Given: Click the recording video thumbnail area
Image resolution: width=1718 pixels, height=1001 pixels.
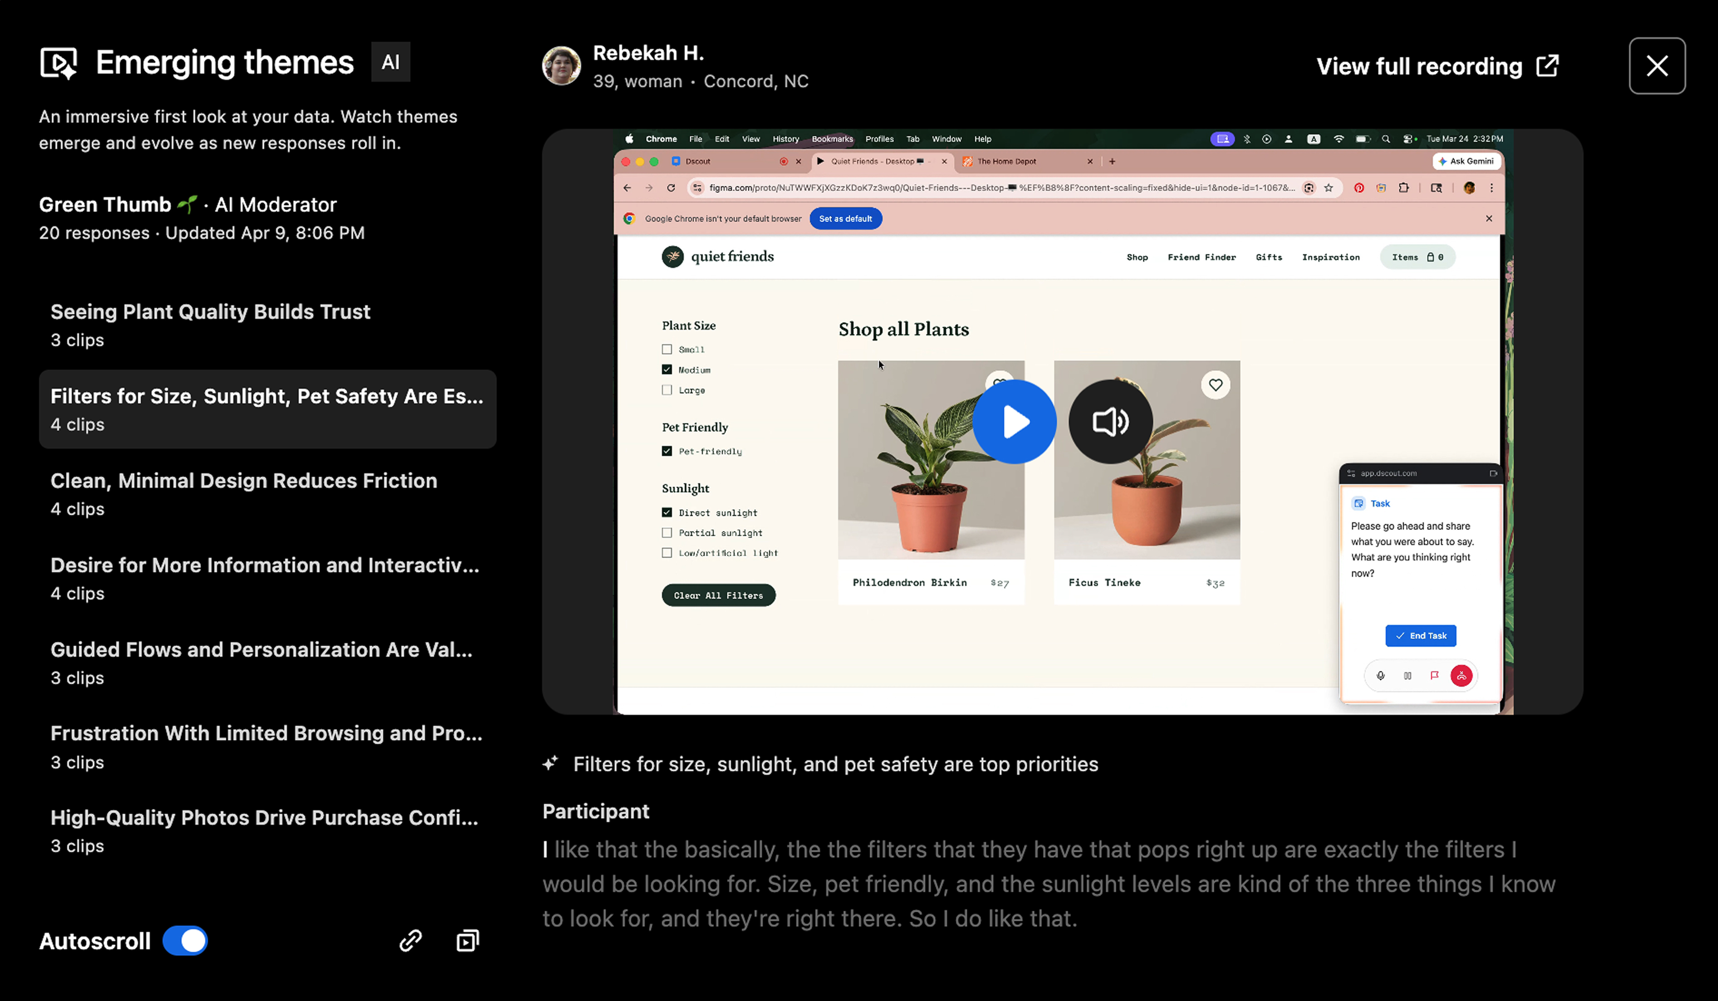Looking at the screenshot, I should pos(1062,648).
